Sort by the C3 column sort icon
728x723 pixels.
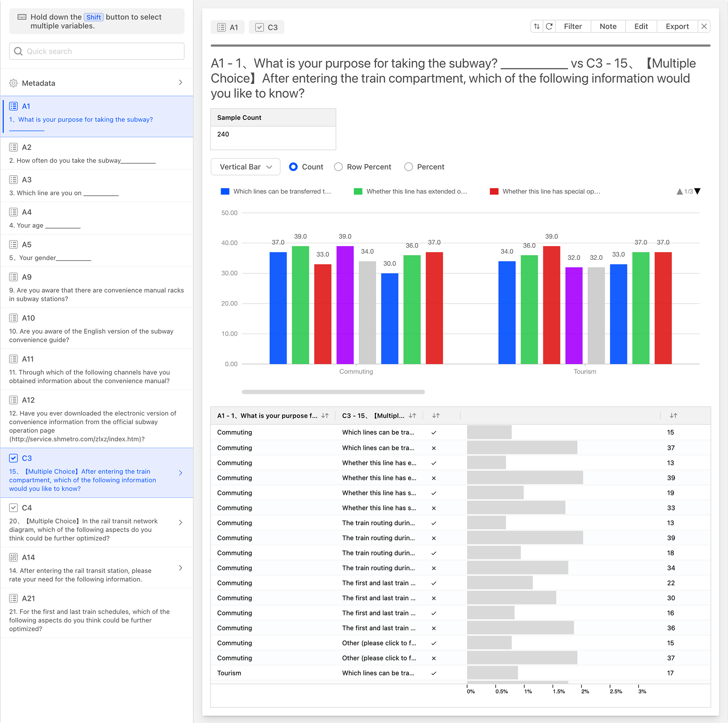tap(413, 416)
